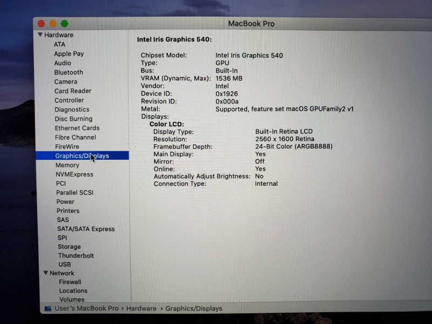The width and height of the screenshot is (432, 324).
Task: Select SAS entry
Action: pos(63,220)
